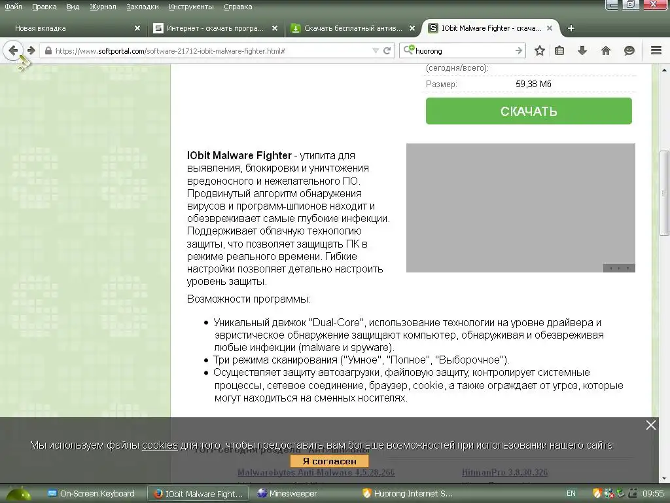This screenshot has height=503, width=670.
Task: Click 'Возможности программы:' text
Action: click(x=248, y=299)
